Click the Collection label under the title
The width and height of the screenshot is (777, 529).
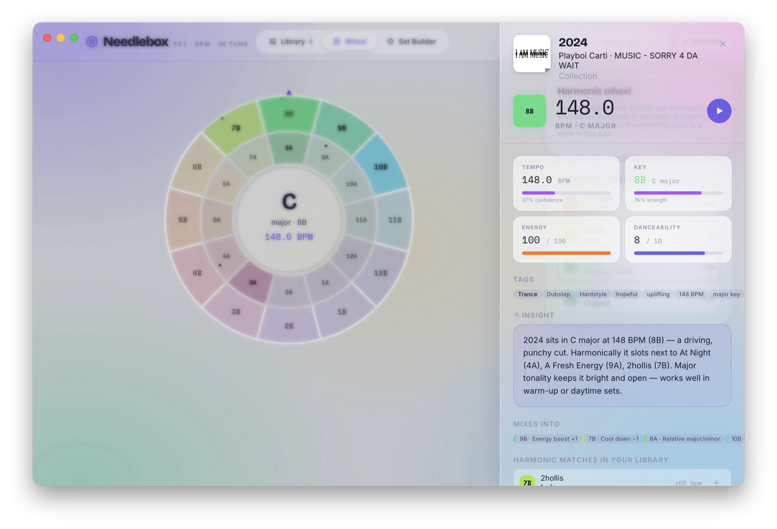pos(578,76)
